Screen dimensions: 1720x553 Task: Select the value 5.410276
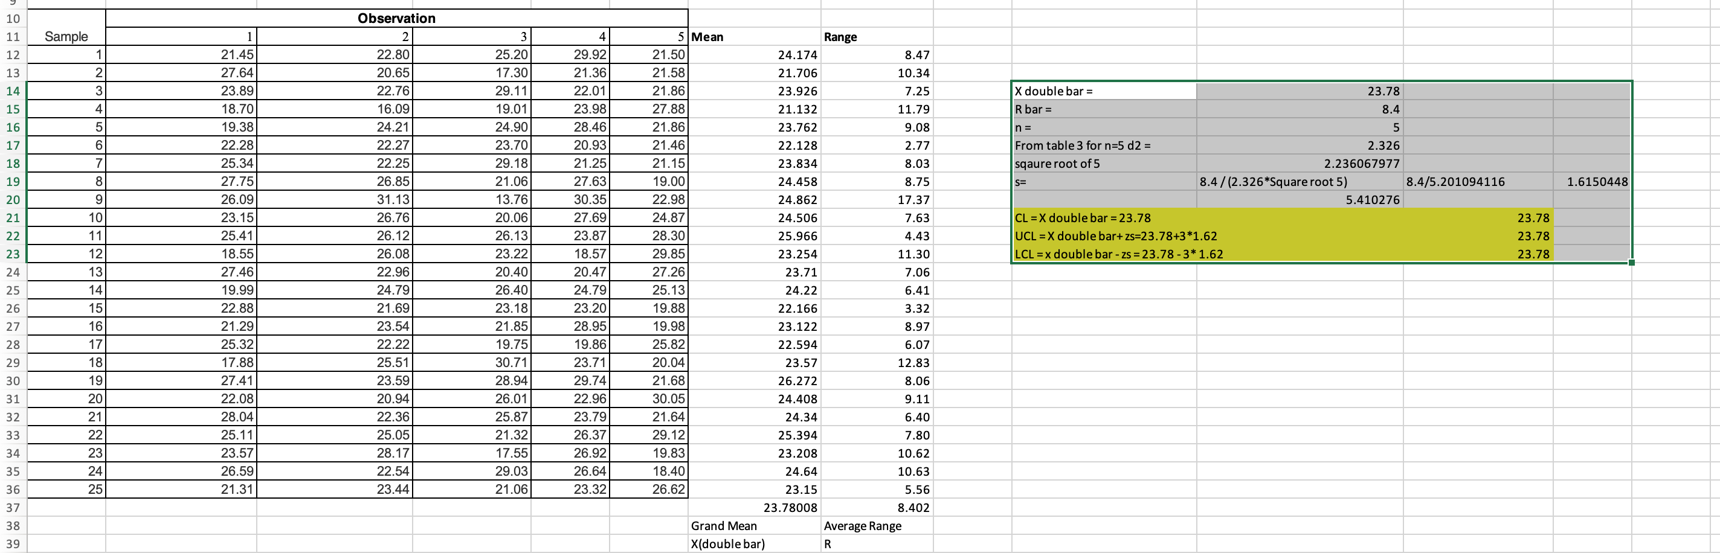1300,199
